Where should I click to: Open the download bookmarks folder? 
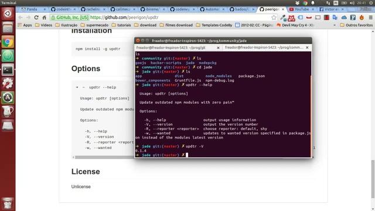145,25
